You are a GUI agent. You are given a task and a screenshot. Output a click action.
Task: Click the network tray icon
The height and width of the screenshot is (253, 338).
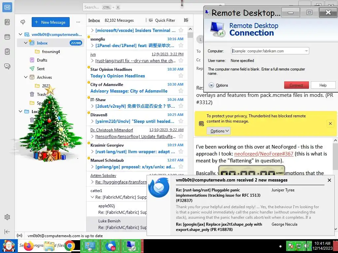299,246
